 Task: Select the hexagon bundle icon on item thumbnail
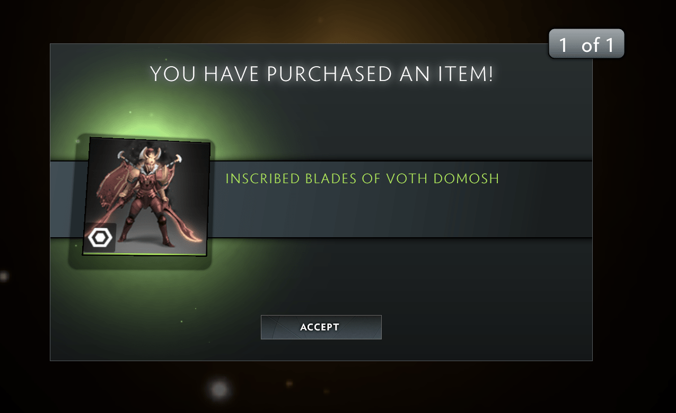pyautogui.click(x=100, y=238)
